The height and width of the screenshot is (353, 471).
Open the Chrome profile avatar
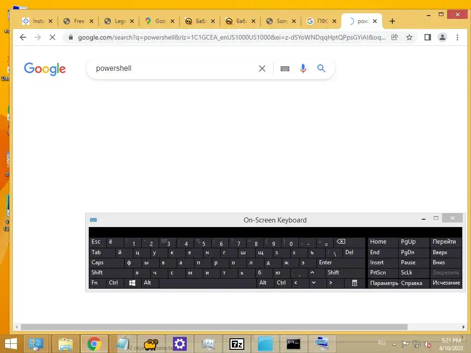point(442,37)
